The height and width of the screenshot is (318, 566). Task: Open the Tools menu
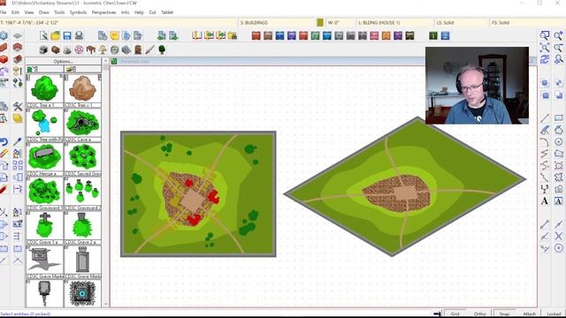[x=59, y=12]
